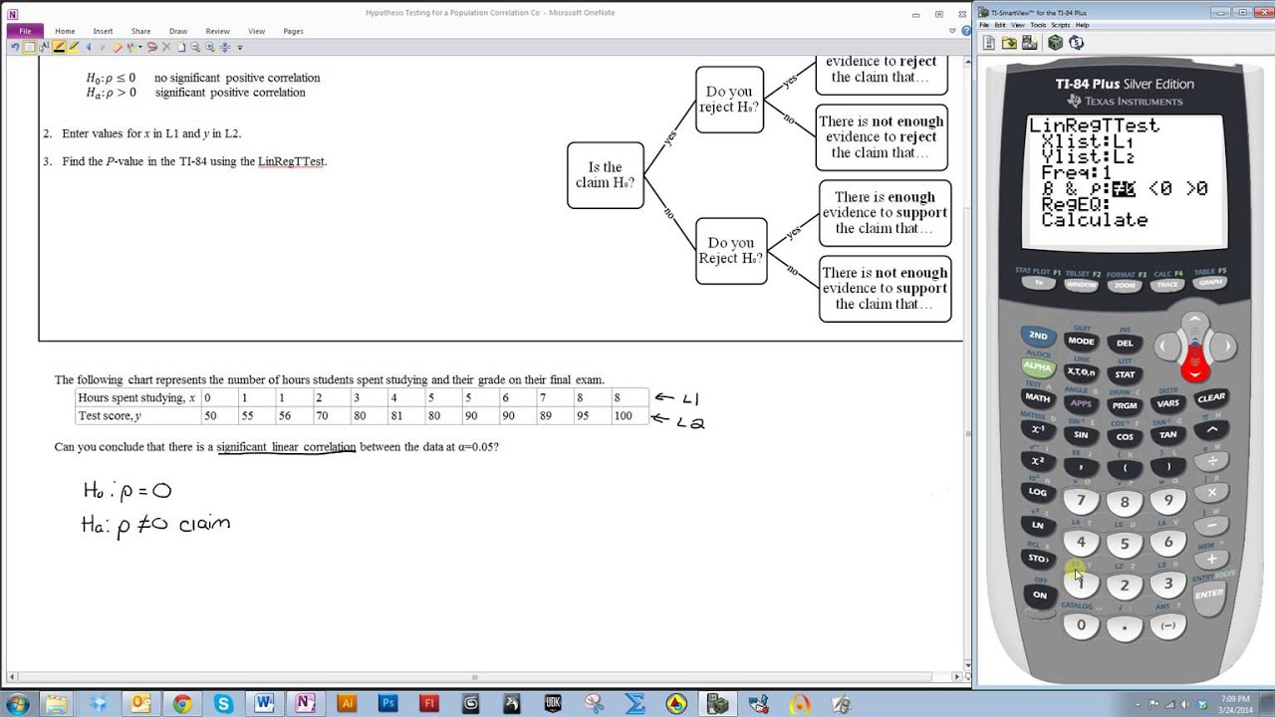The image size is (1275, 717).
Task: Open Adobe Illustrator from the taskbar
Action: pyautogui.click(x=348, y=704)
